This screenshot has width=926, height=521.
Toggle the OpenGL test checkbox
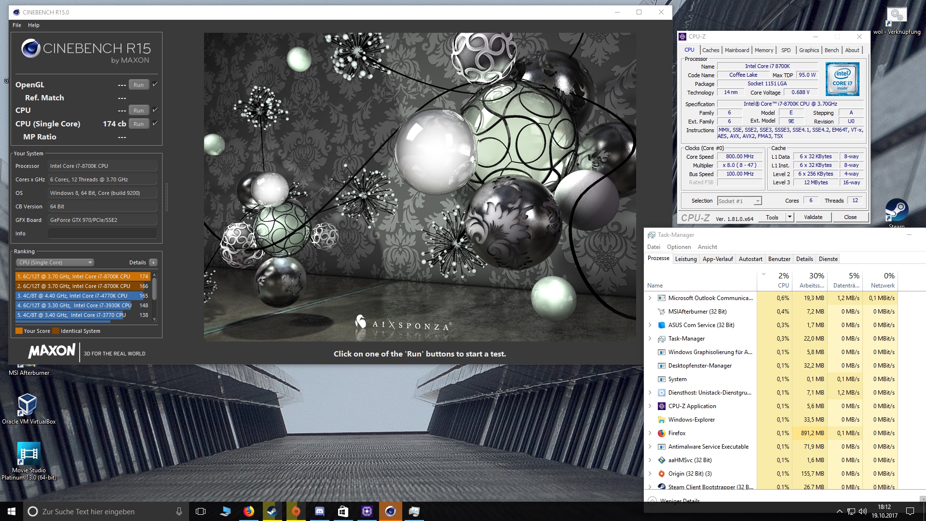[x=155, y=84]
